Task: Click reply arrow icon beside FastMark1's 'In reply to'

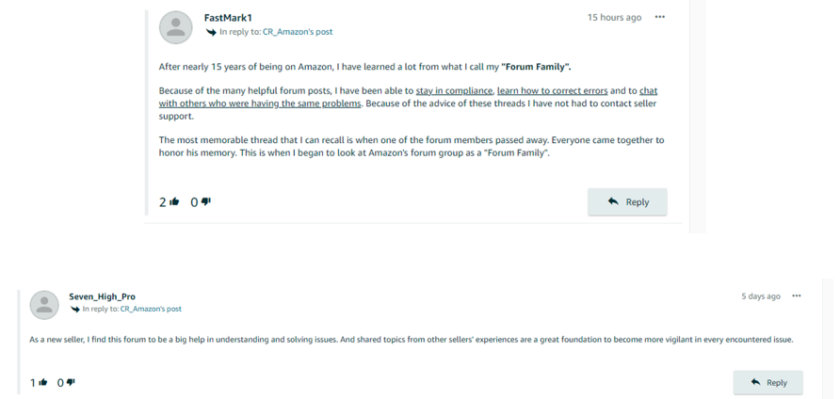Action: click(x=211, y=32)
